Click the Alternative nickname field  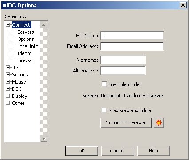pos(123,71)
